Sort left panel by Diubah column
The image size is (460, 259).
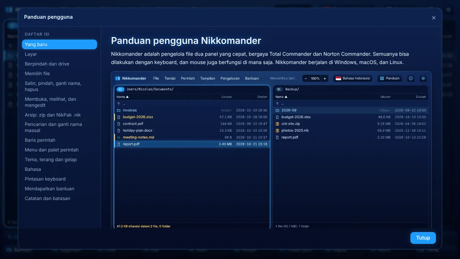[262, 97]
